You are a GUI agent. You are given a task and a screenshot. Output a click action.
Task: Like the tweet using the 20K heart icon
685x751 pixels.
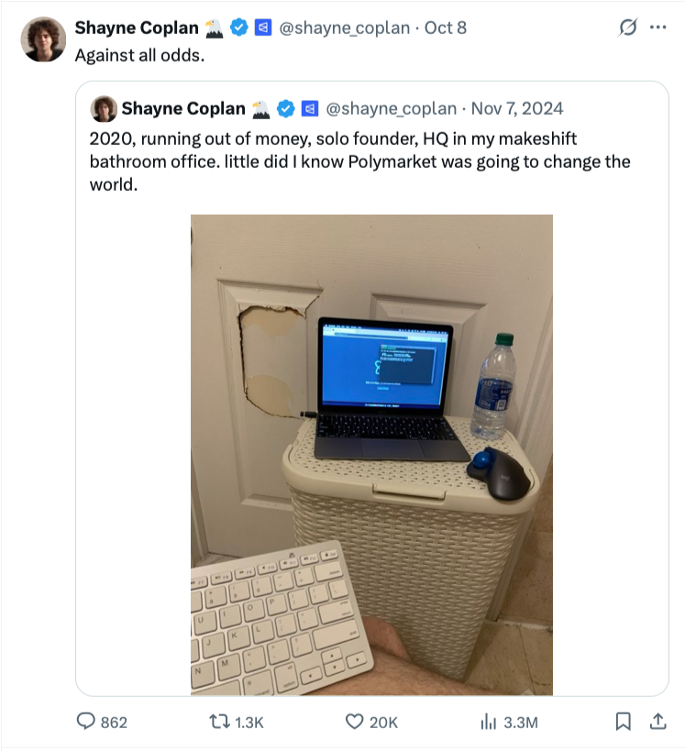click(x=354, y=722)
